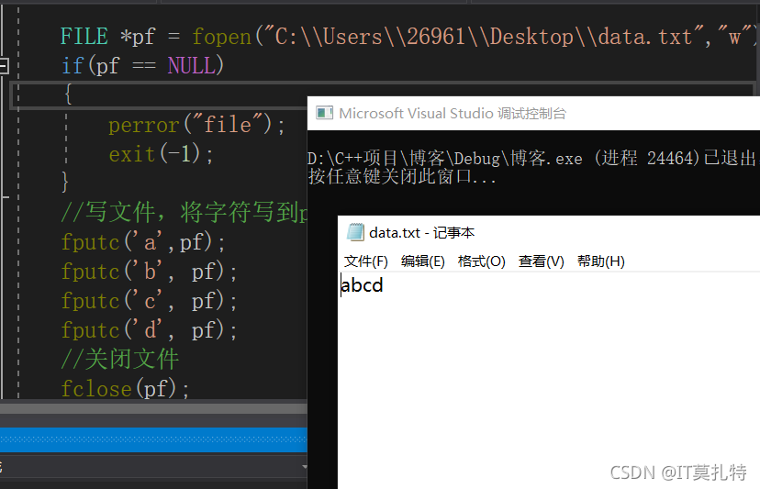The width and height of the screenshot is (760, 489).
Task: Click the debug console window icon
Action: pos(324,113)
